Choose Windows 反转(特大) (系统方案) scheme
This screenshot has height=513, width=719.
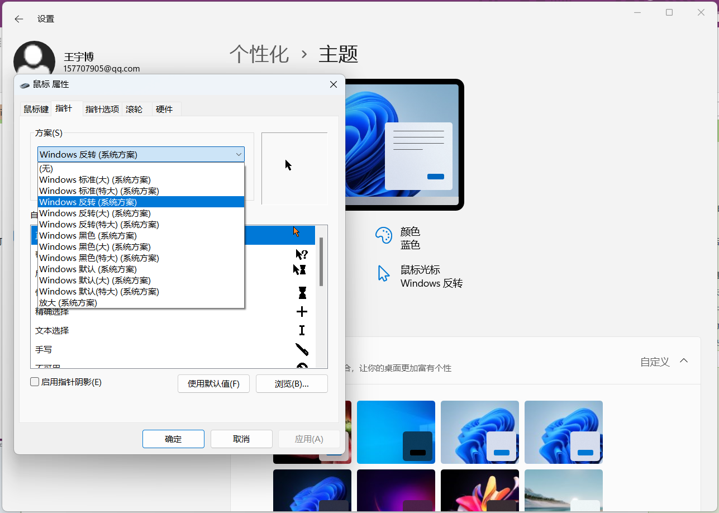tap(141, 224)
